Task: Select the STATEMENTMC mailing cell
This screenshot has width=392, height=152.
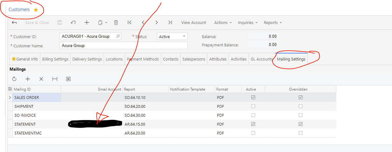Action: (37, 133)
